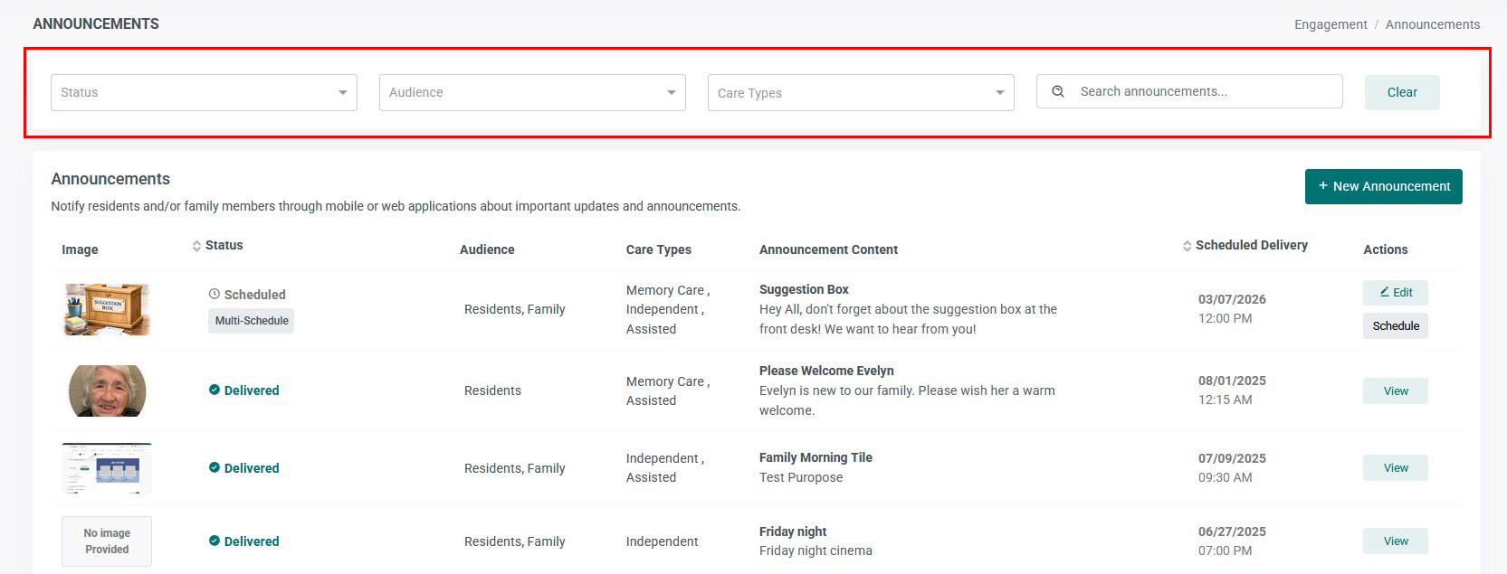Edit the Suggestion Box announcement
1507x574 pixels.
1395,292
